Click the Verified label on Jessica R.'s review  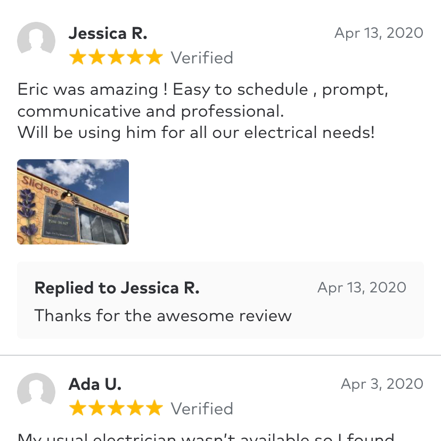(x=202, y=58)
